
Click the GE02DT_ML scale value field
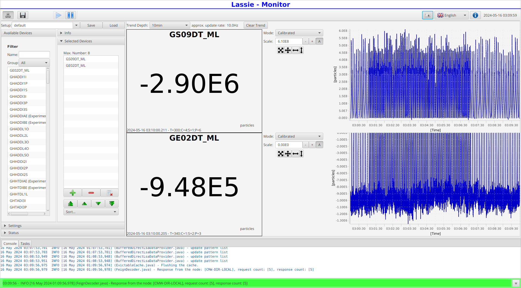pos(289,145)
